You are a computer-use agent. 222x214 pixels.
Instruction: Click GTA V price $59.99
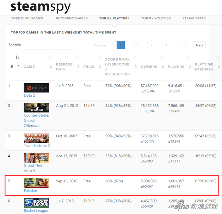(x=89, y=156)
